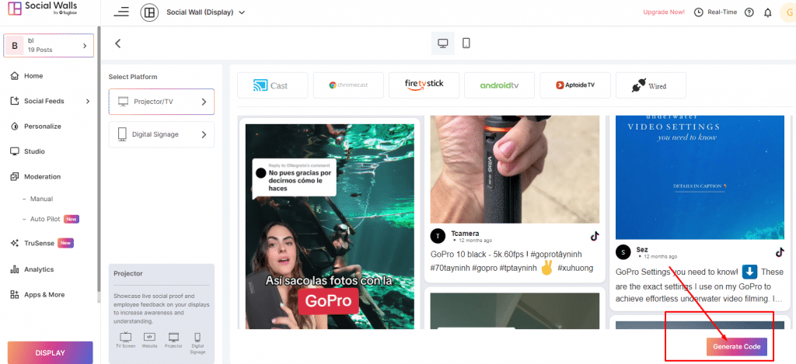The image size is (796, 364).
Task: Select Manual moderation
Action: tap(41, 199)
